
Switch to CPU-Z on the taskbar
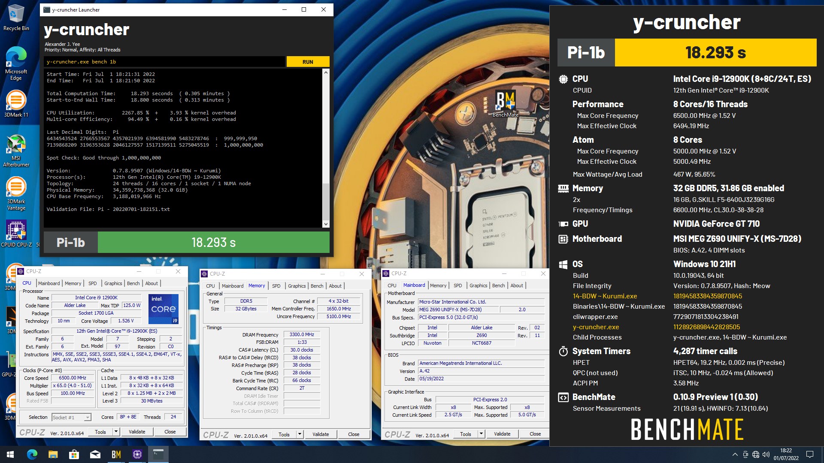137,454
